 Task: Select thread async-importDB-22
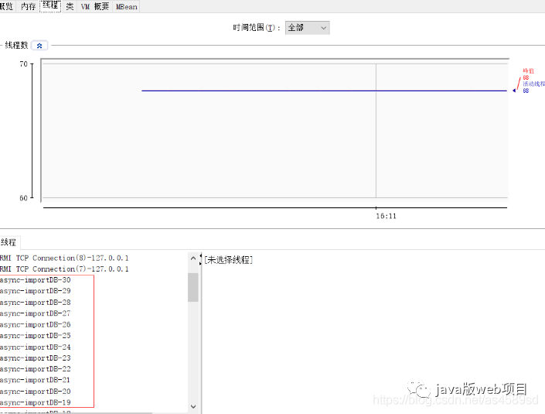coord(36,369)
